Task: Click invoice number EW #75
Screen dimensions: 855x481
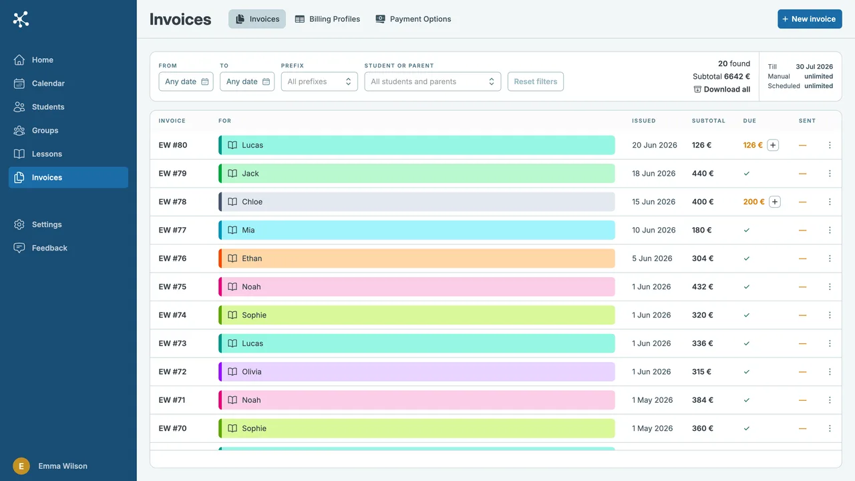Action: (172, 287)
